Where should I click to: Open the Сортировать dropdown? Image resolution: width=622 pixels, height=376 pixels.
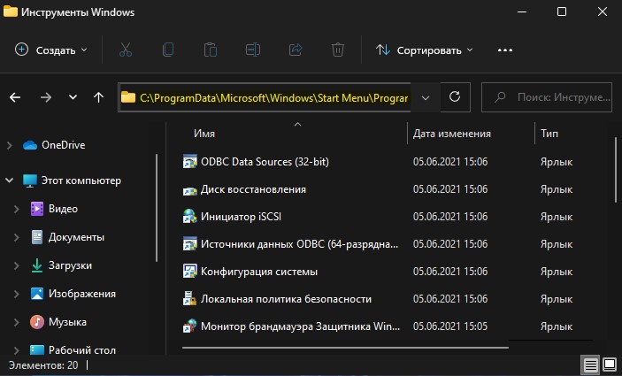click(x=425, y=50)
